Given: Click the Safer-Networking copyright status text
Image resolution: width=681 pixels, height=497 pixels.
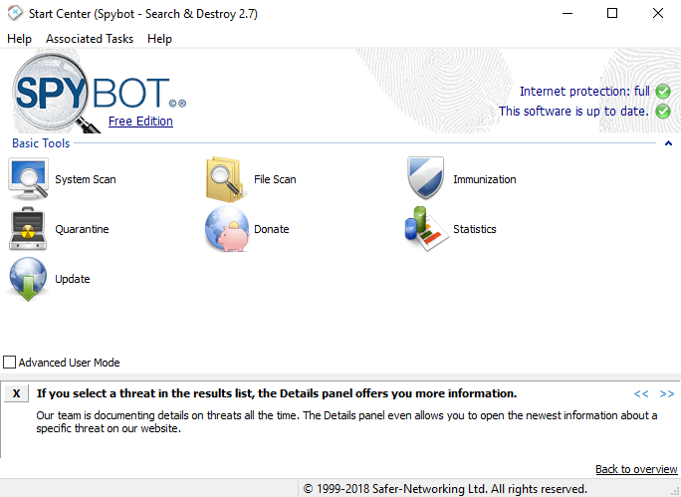Looking at the screenshot, I should pyautogui.click(x=445, y=489).
